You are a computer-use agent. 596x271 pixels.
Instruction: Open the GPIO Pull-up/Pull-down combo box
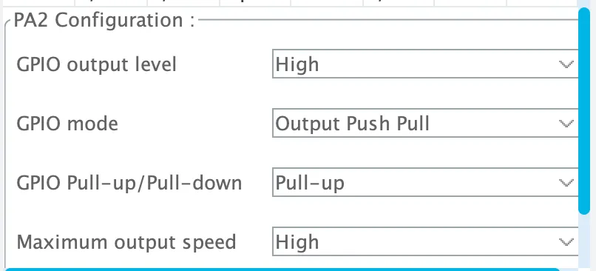(x=425, y=182)
